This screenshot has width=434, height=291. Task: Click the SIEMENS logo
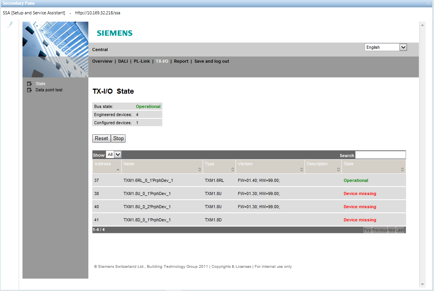click(114, 33)
